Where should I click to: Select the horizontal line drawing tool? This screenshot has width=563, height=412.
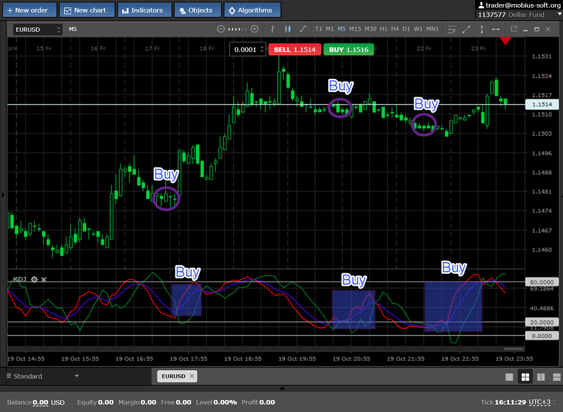tap(495, 29)
